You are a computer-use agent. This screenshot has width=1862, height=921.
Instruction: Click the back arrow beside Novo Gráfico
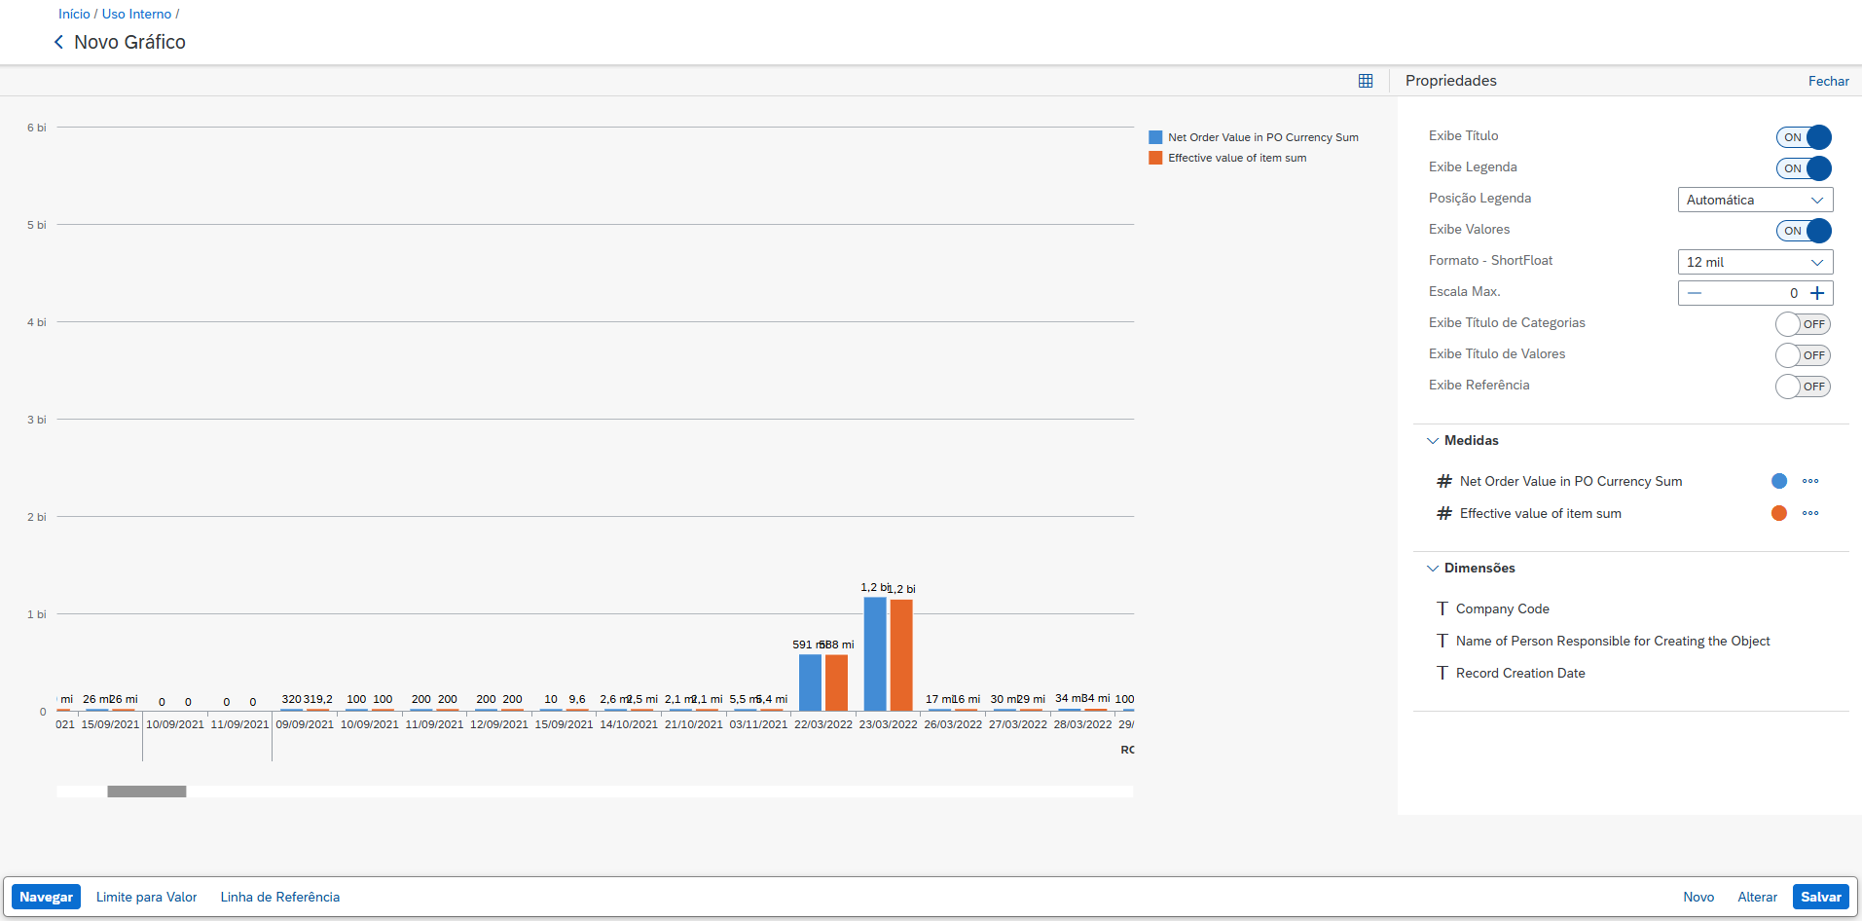pos(58,42)
